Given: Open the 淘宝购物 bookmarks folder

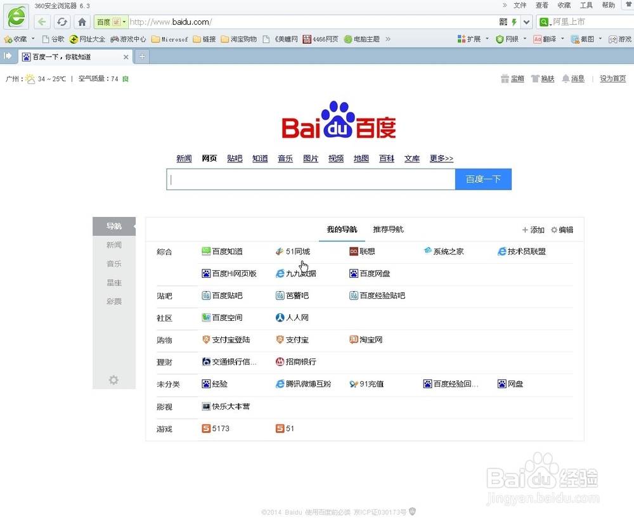Looking at the screenshot, I should tap(239, 39).
